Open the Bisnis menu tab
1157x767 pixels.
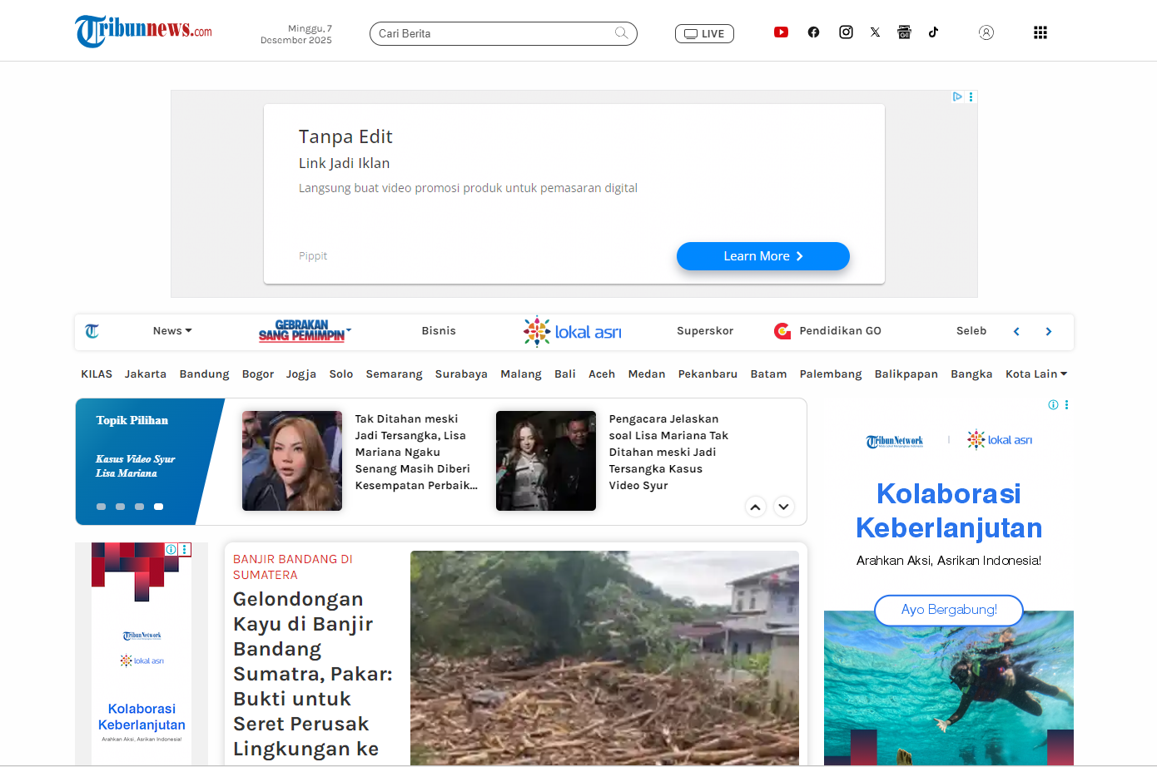[439, 330]
